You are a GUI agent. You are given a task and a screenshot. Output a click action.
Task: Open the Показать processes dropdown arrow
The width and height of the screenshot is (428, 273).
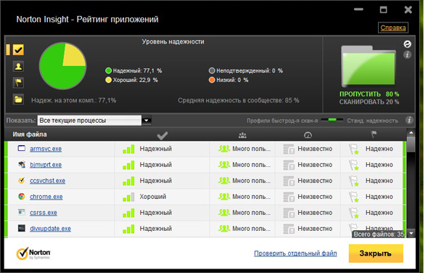147,121
